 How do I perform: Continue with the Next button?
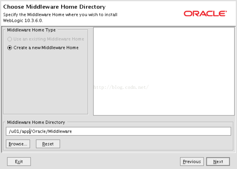tap(218, 162)
